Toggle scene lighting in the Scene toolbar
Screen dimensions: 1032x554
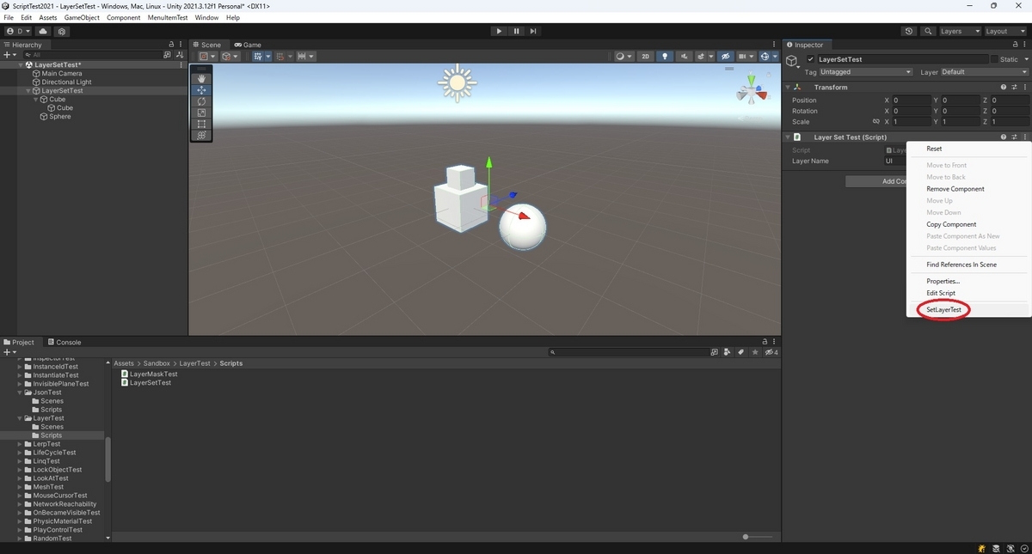(664, 56)
